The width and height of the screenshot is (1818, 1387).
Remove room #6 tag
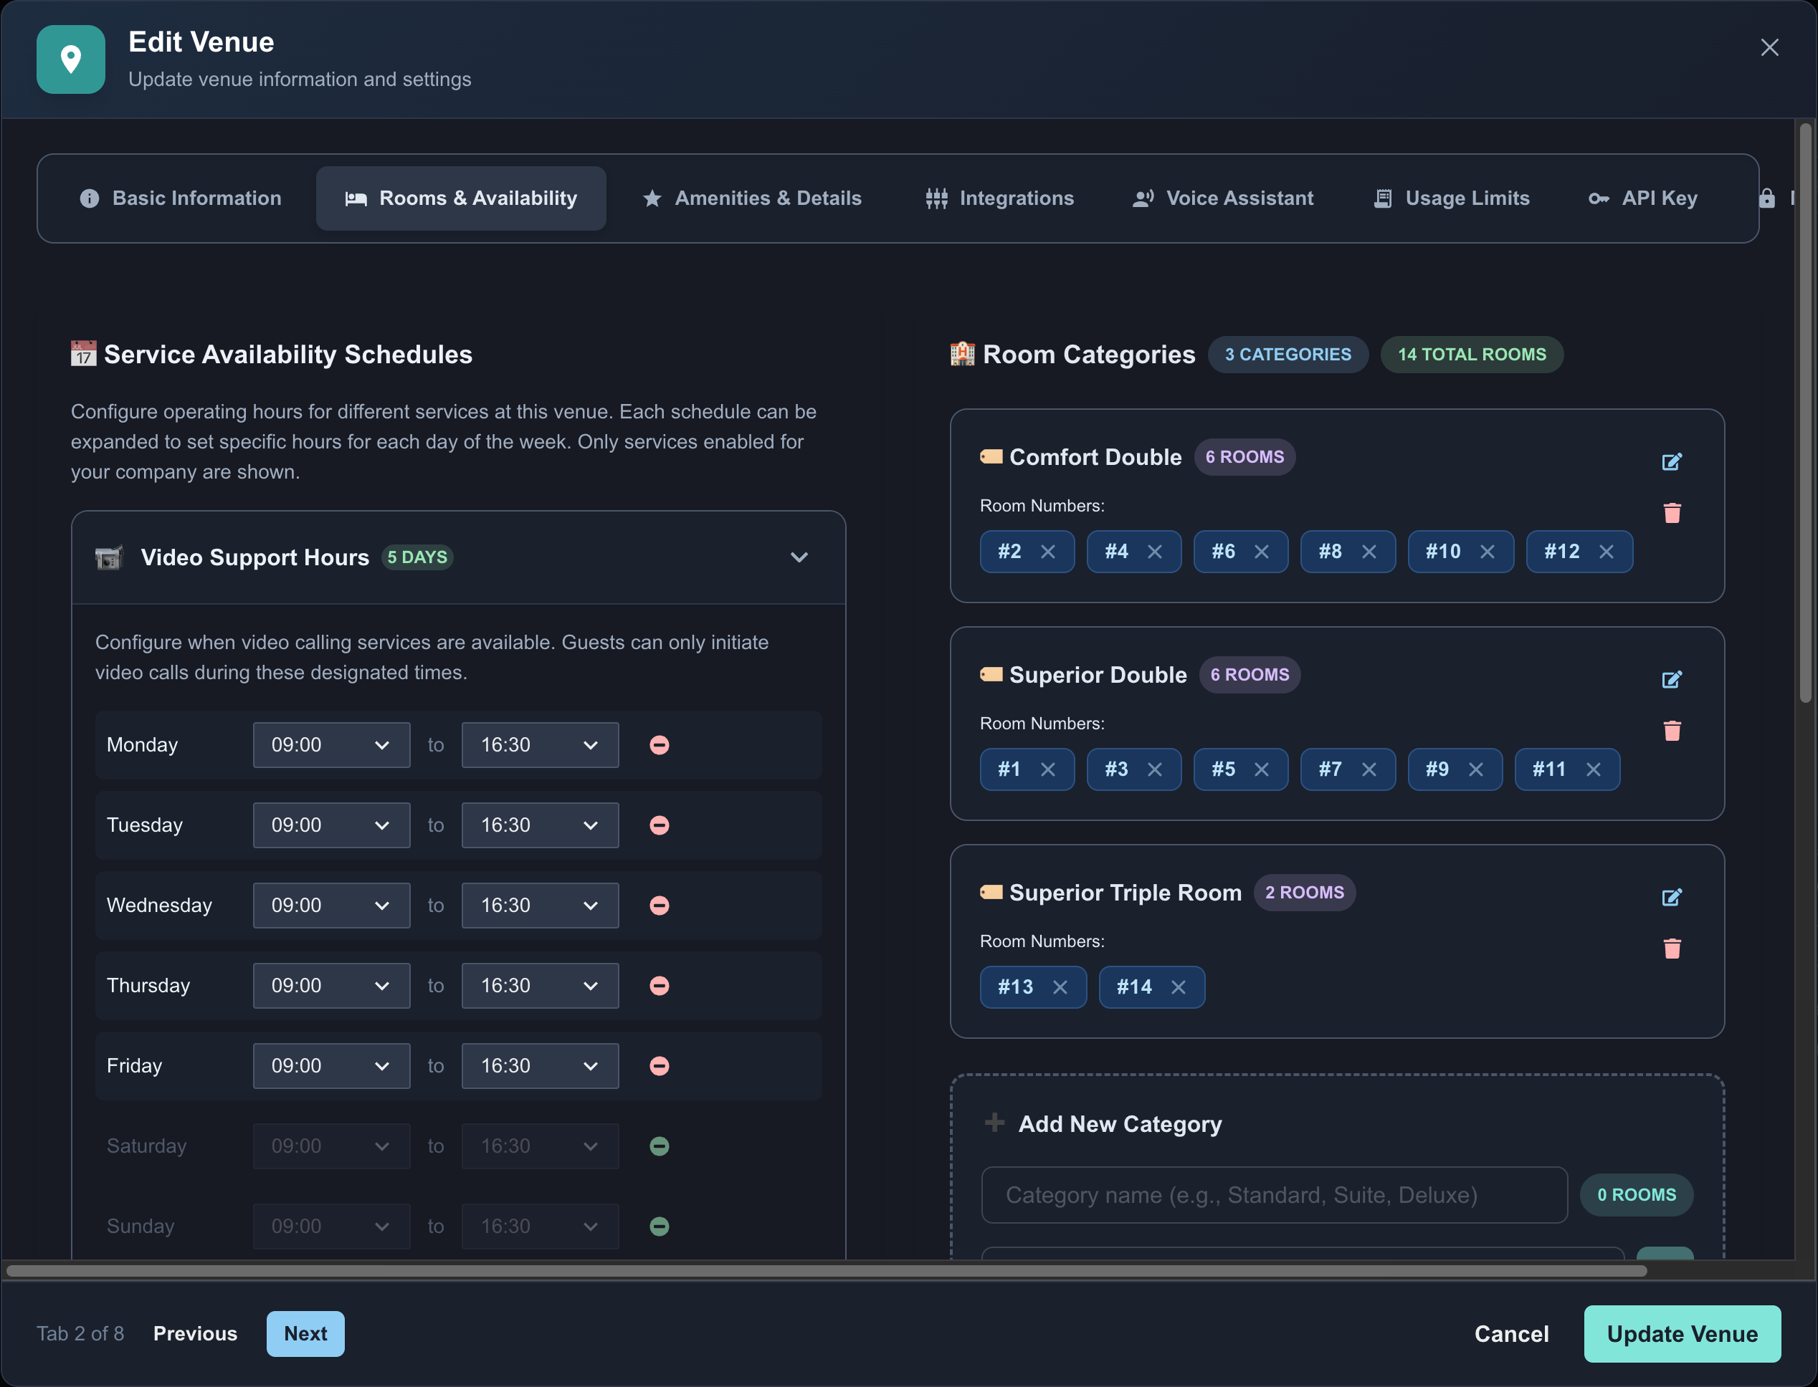coord(1261,552)
